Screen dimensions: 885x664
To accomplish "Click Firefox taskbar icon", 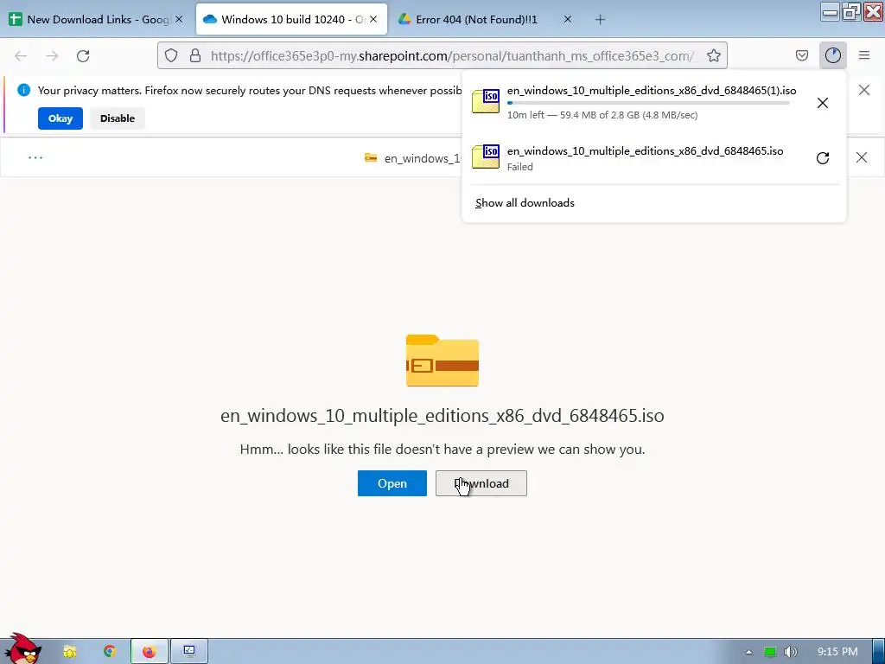I will click(x=149, y=652).
